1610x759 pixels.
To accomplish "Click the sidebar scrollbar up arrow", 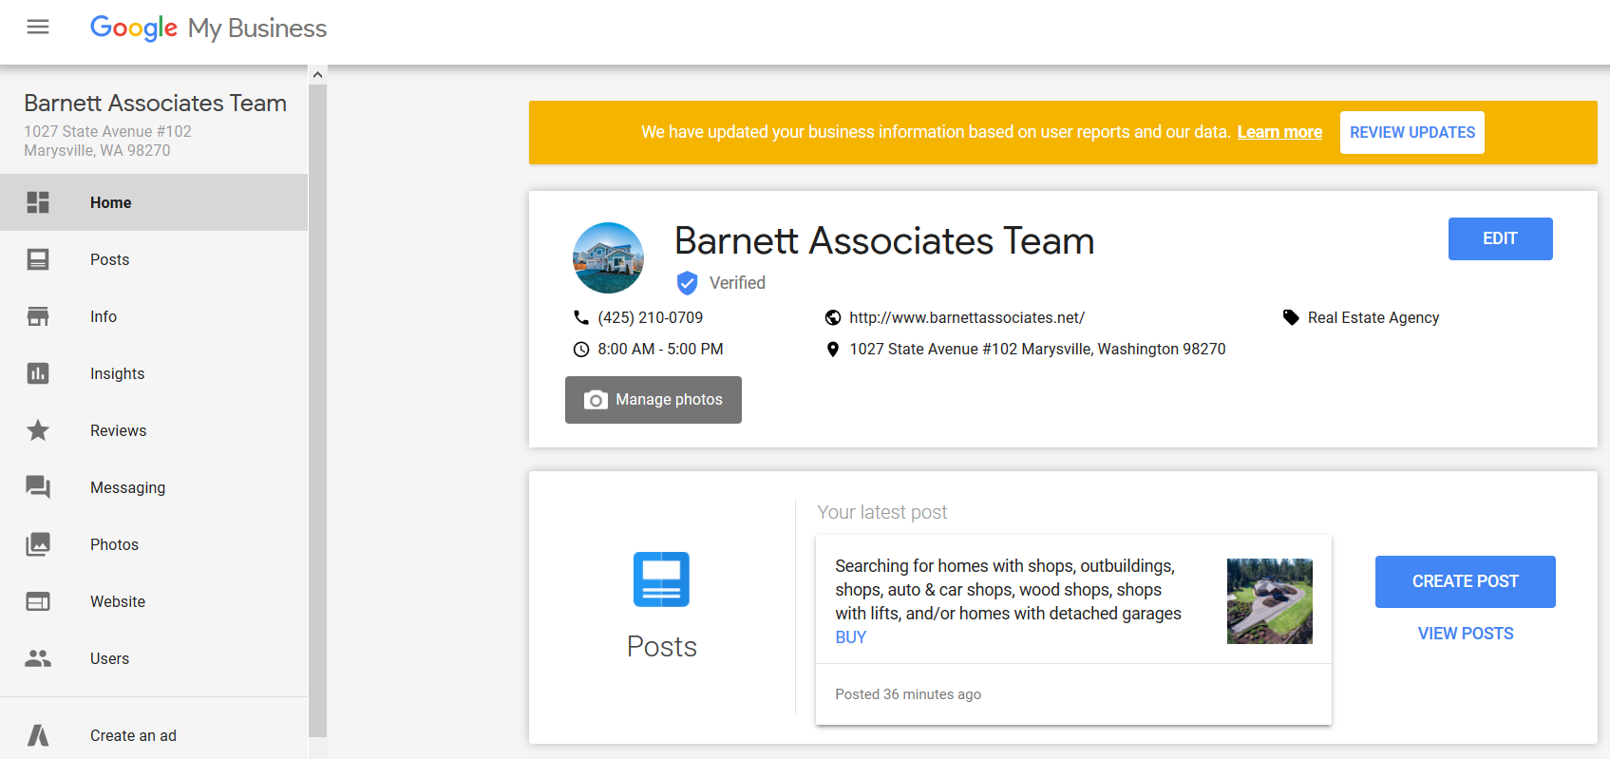I will click(x=318, y=74).
